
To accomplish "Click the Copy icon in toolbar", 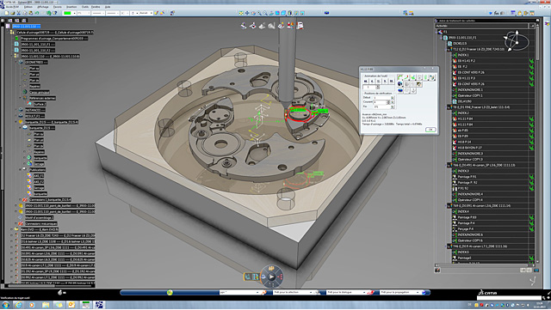I will tap(25, 13).
